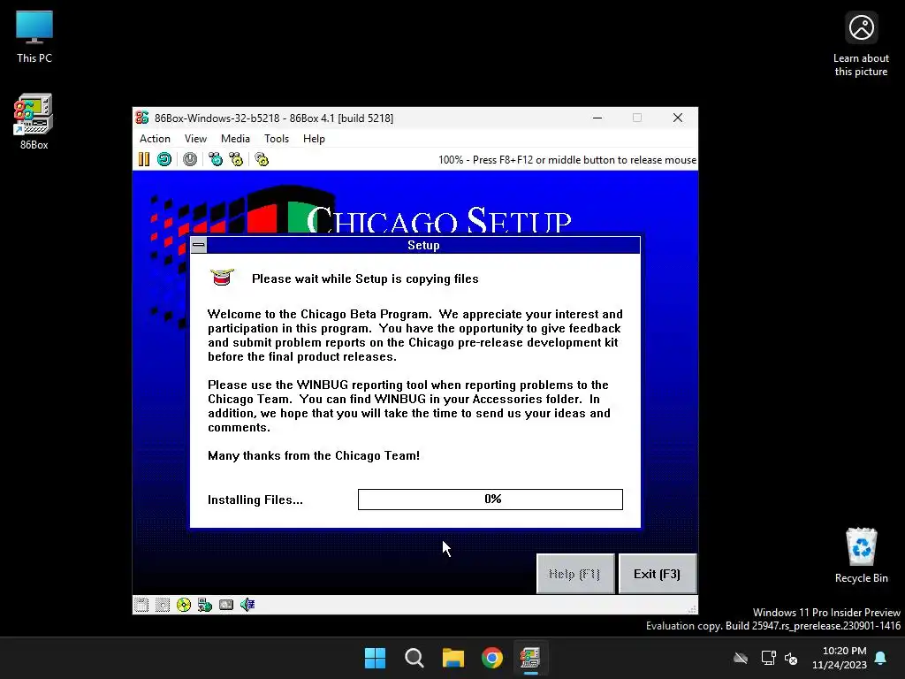Send Ctrl+Alt+Del using the teal keys icon
The height and width of the screenshot is (679, 905).
pyautogui.click(x=216, y=159)
